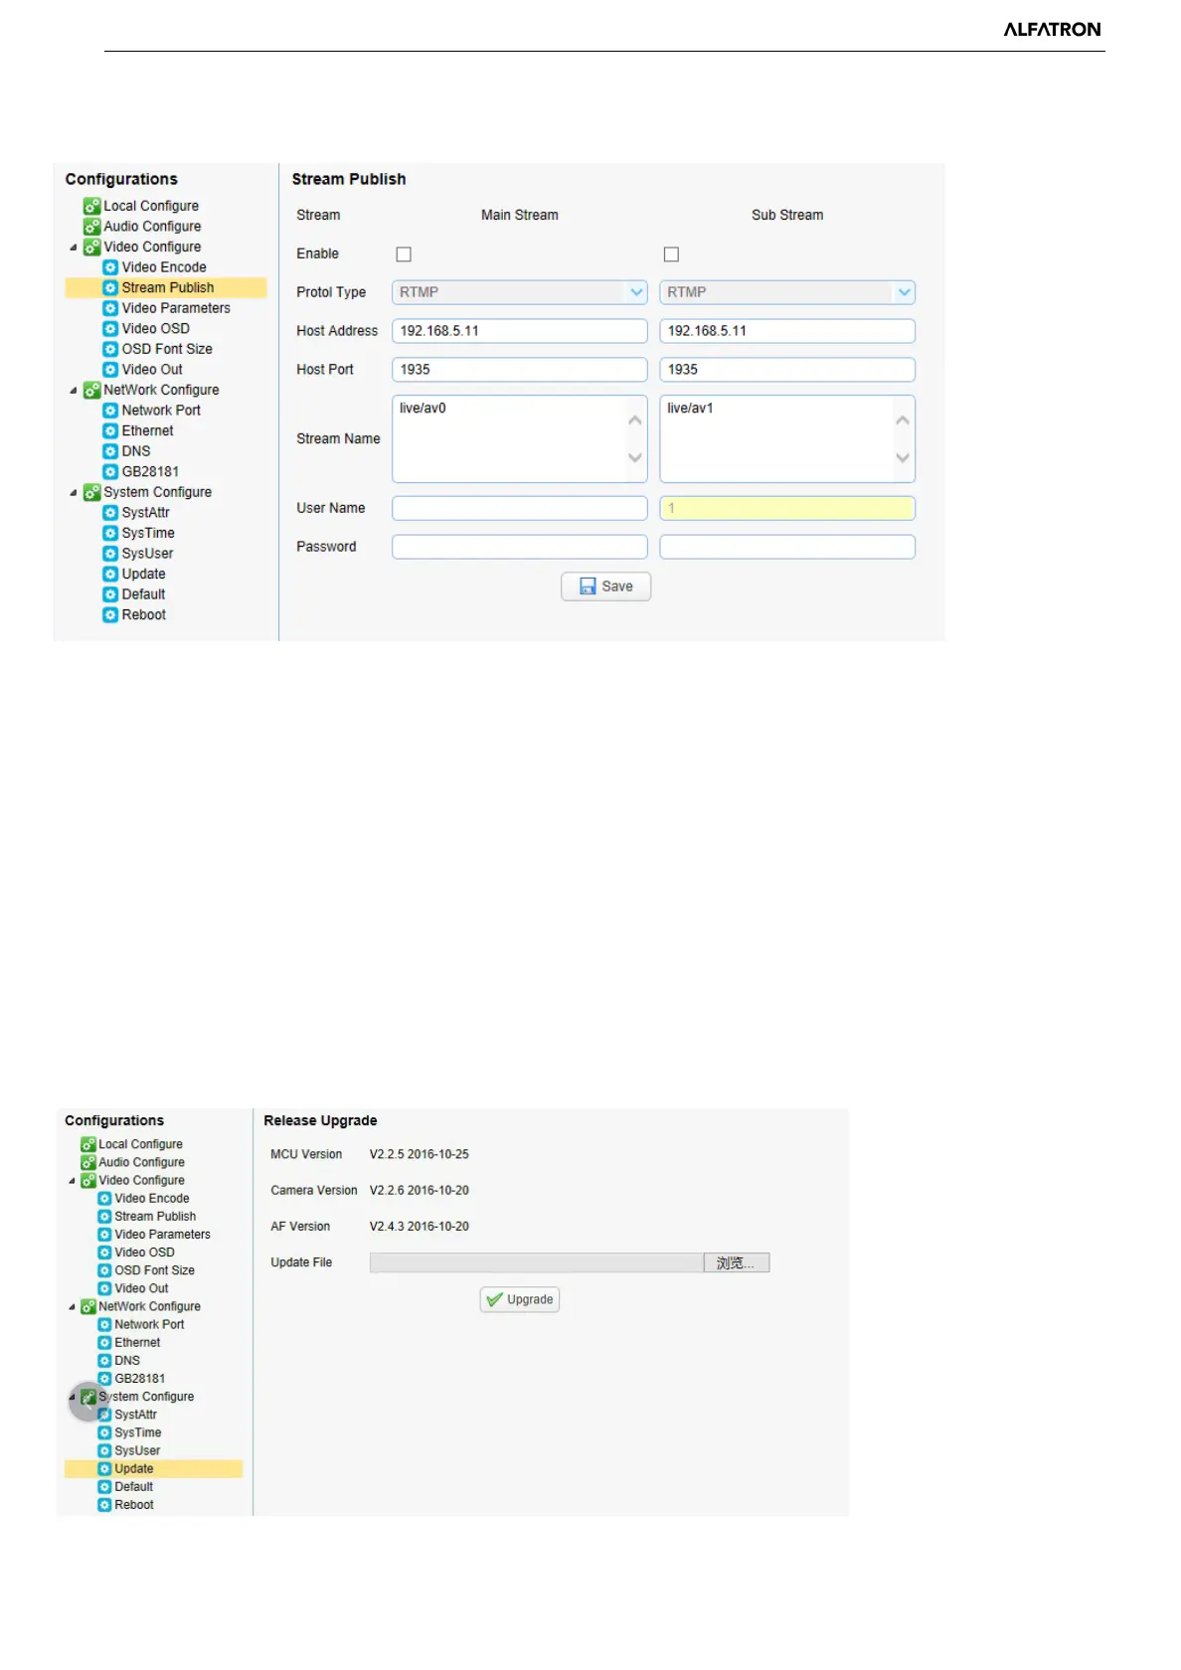Enable the Main Stream checkbox
Viewport: 1181px width, 1670px height.
pos(404,254)
